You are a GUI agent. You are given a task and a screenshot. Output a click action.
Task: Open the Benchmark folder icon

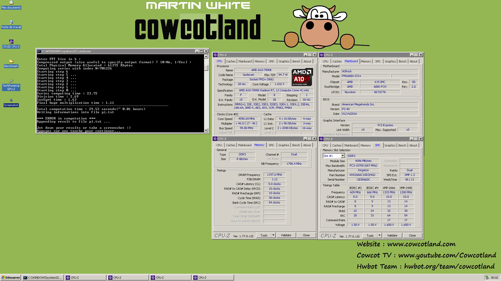click(x=11, y=63)
